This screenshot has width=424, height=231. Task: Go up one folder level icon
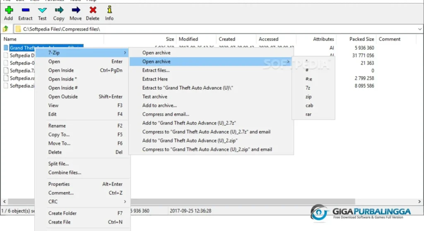5,29
